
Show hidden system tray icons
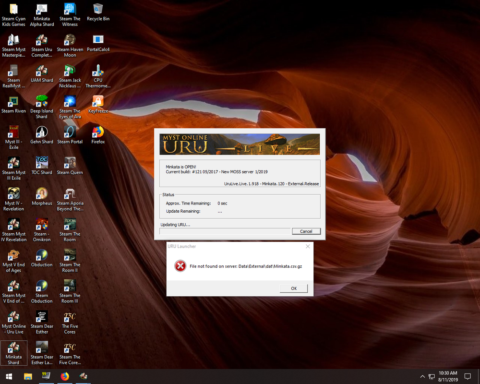coord(422,376)
